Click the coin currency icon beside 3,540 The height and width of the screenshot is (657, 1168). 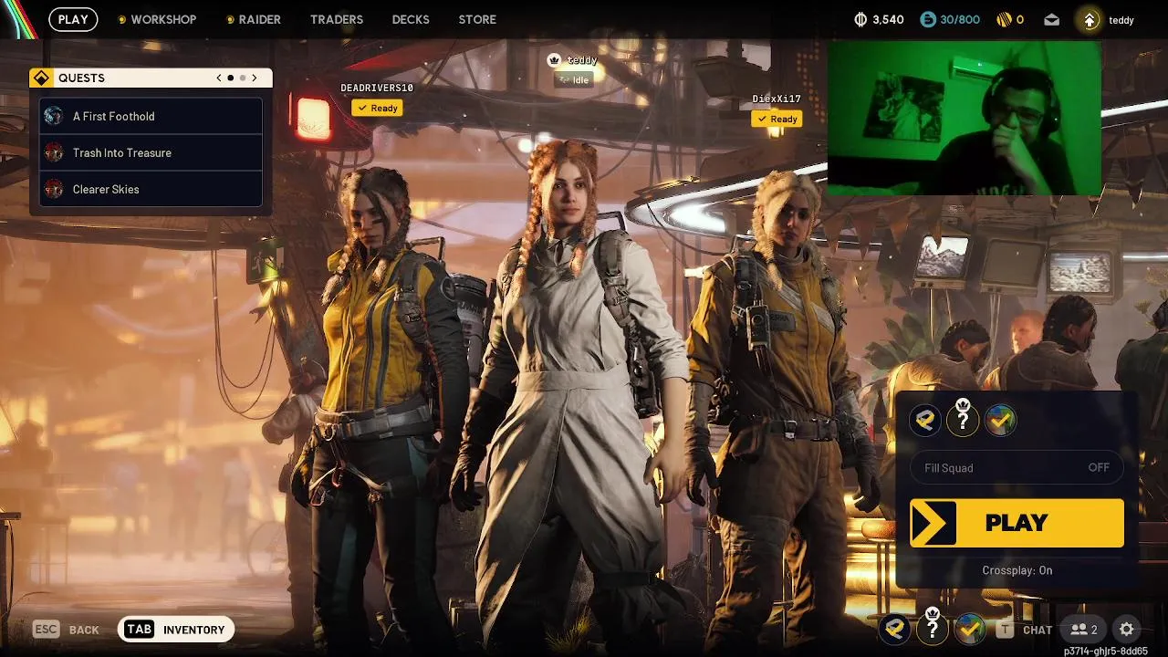pyautogui.click(x=860, y=19)
